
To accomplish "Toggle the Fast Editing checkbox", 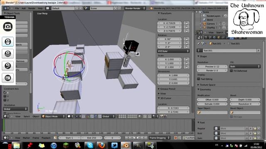I will coord(199,79).
